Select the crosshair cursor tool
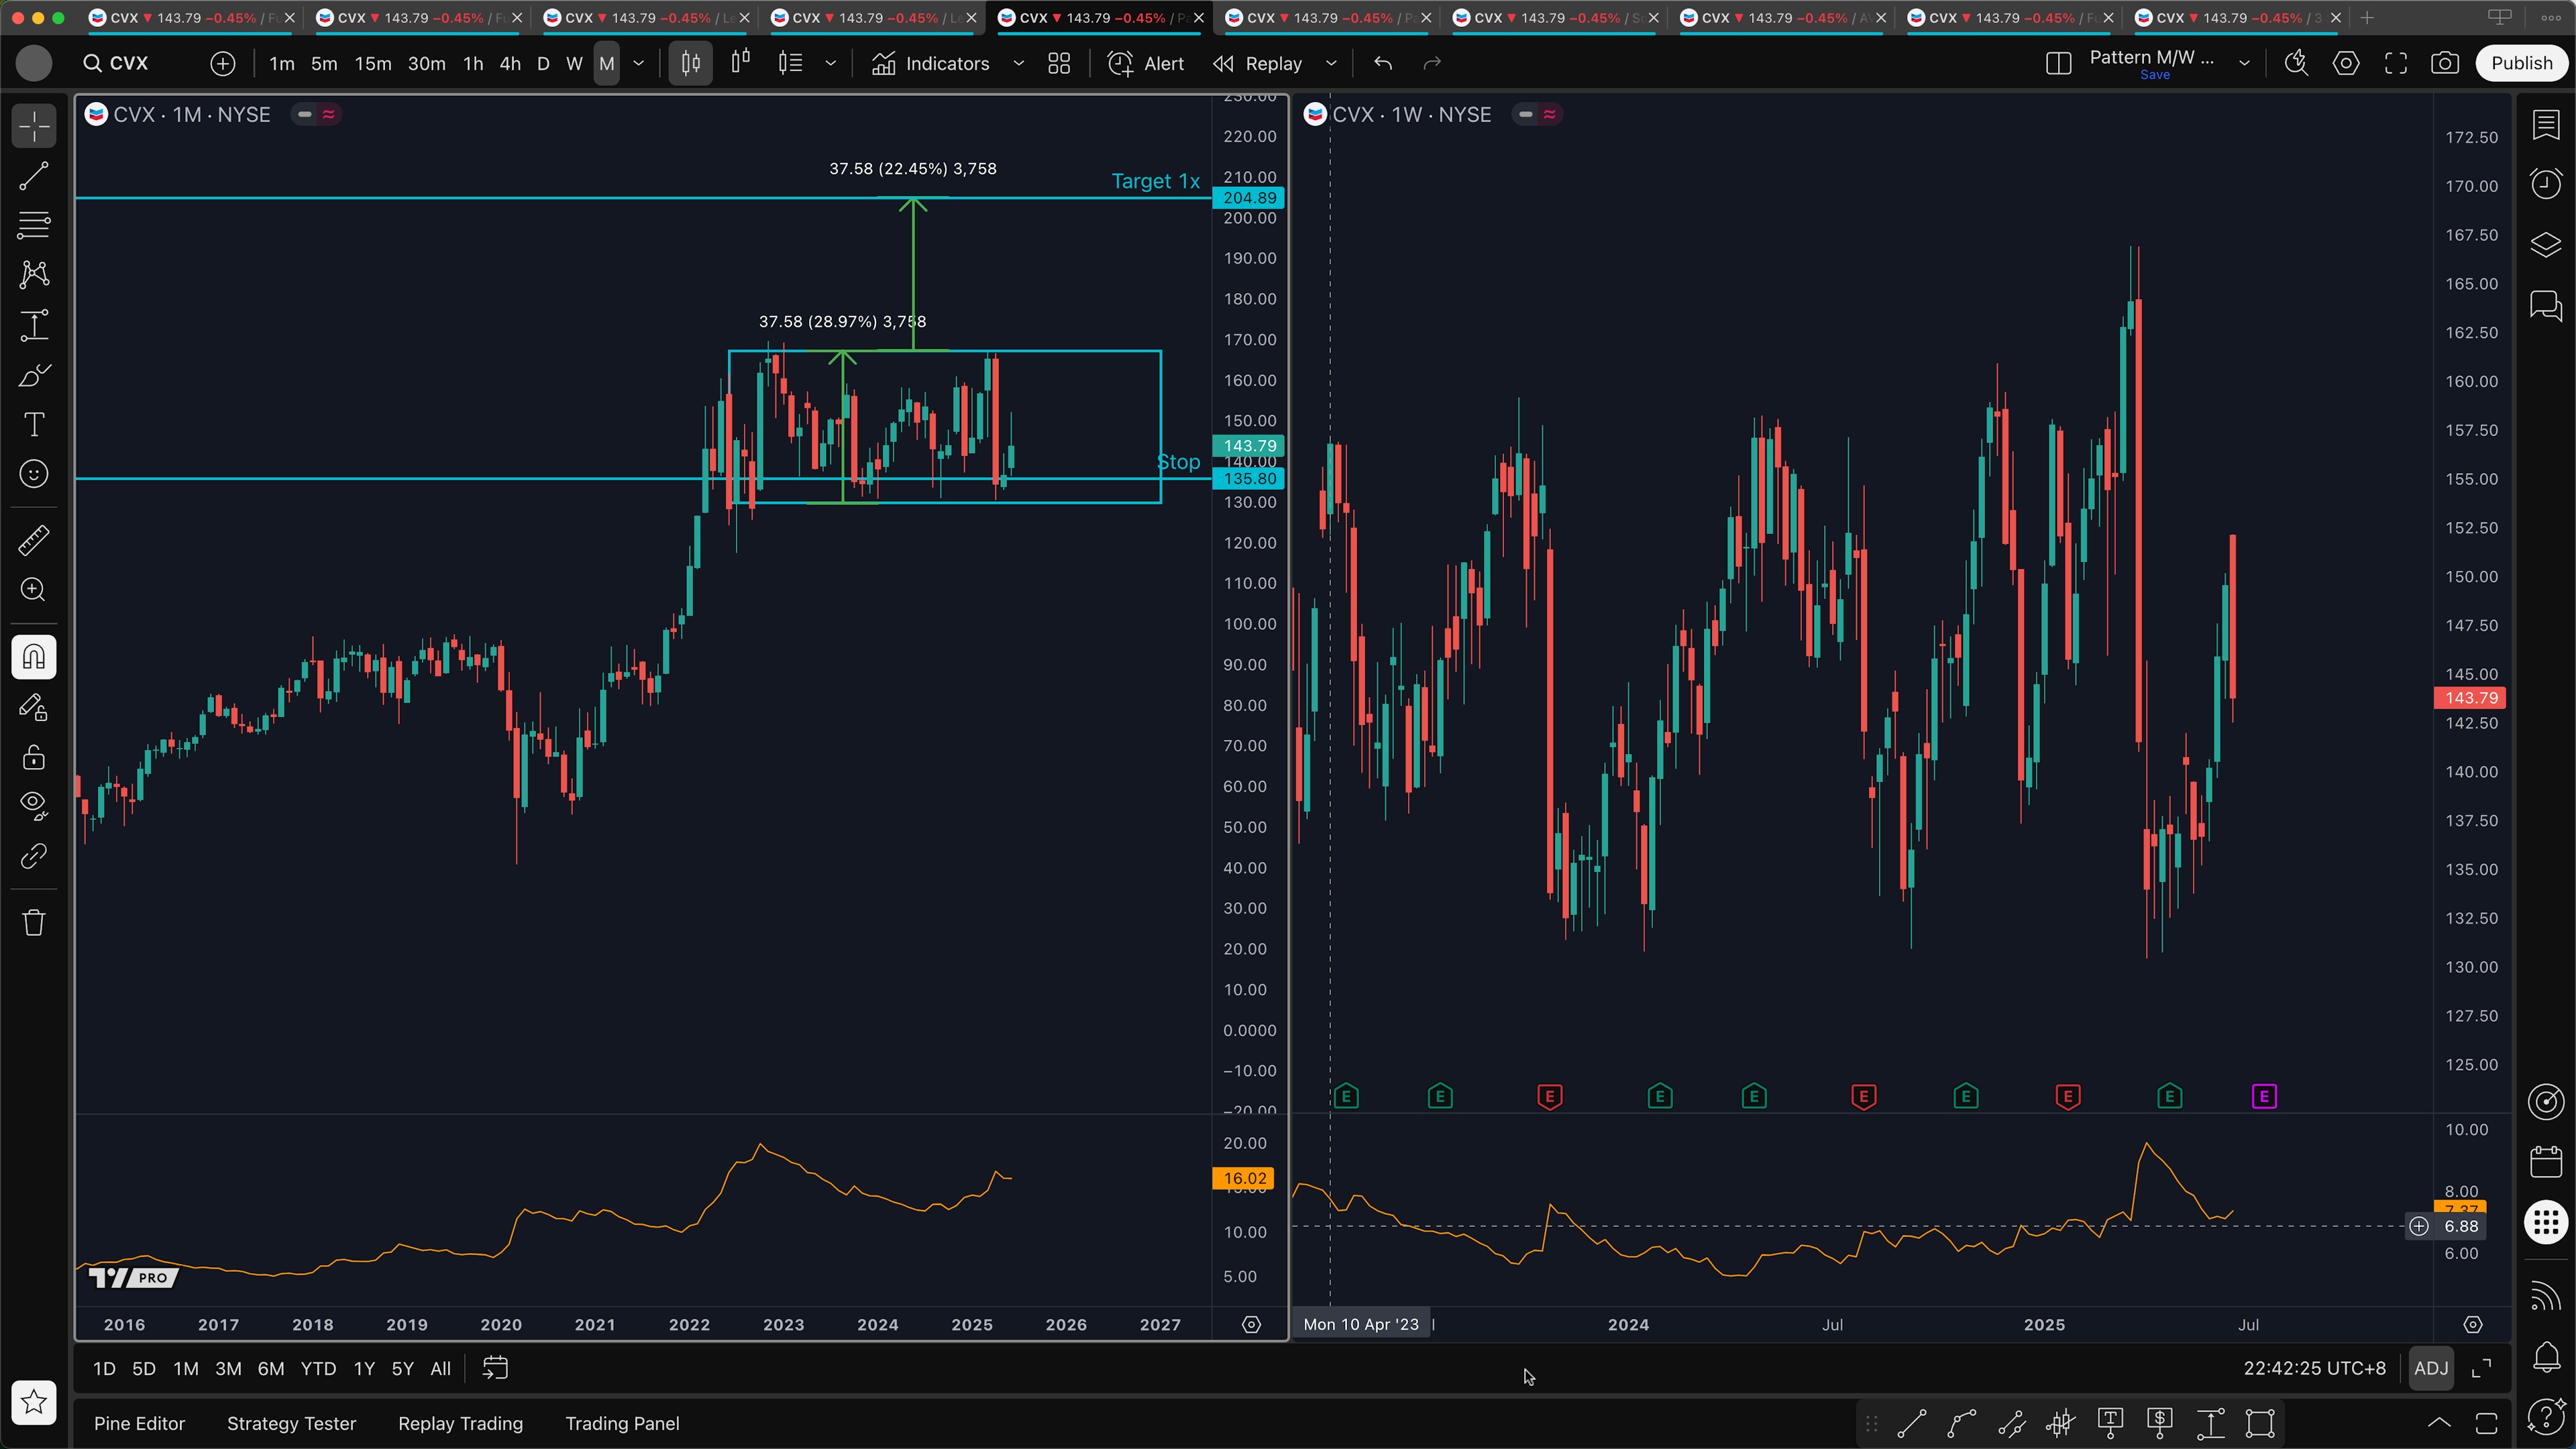The image size is (2576, 1449). point(34,127)
